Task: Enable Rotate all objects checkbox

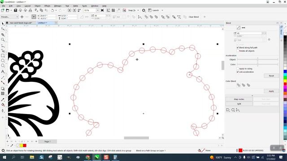Action: (238, 51)
